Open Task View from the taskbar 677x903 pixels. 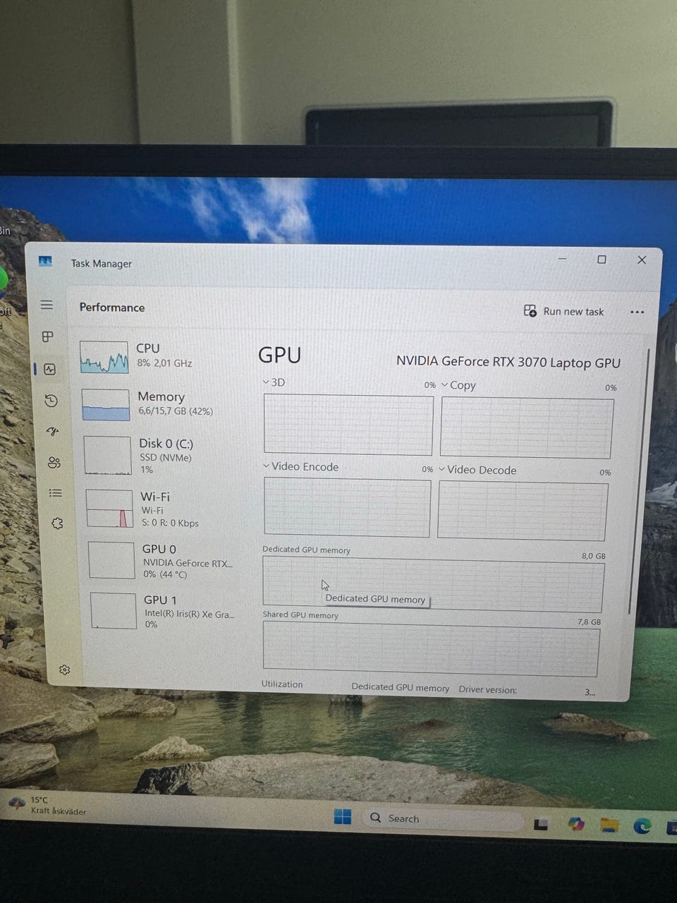(542, 824)
